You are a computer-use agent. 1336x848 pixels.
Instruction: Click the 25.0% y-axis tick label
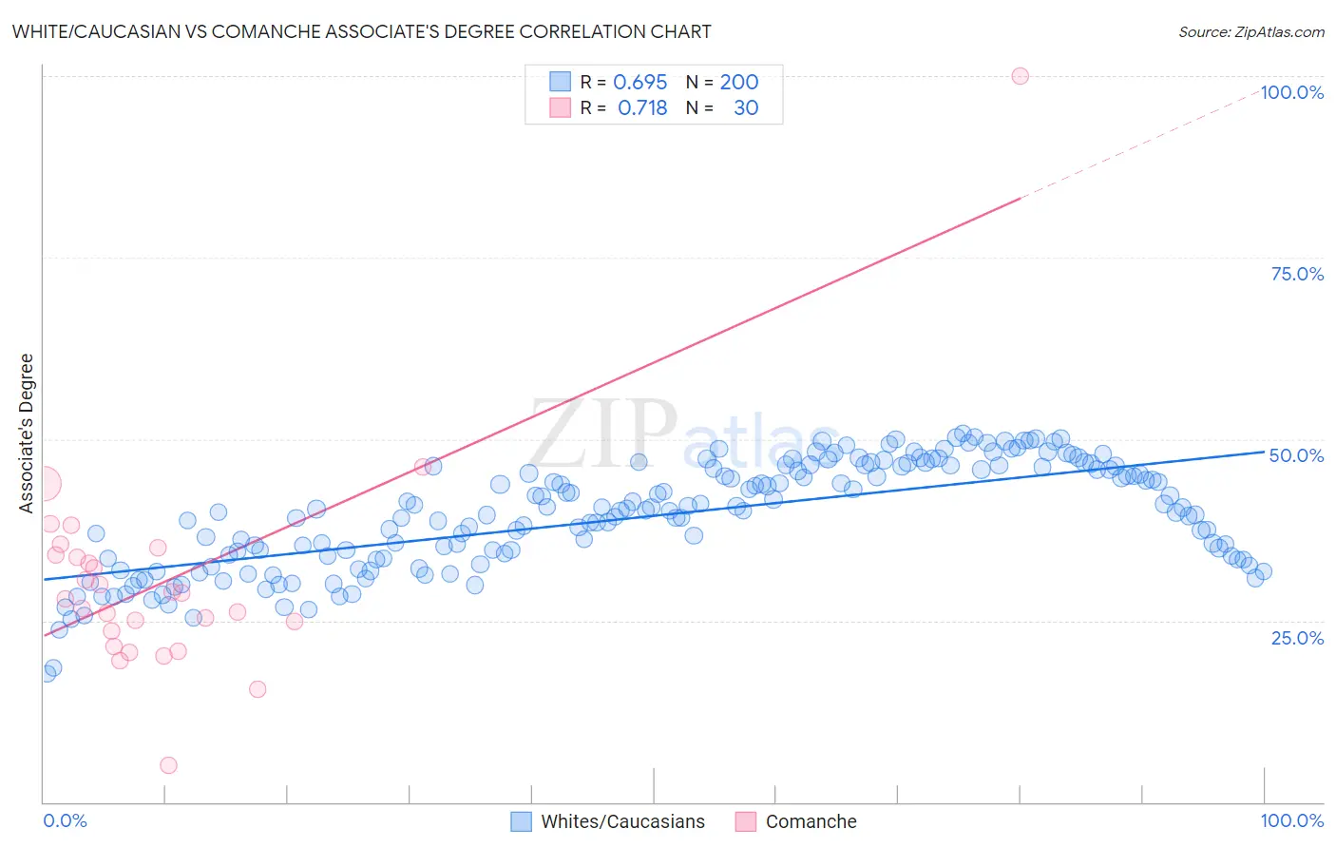(1297, 638)
